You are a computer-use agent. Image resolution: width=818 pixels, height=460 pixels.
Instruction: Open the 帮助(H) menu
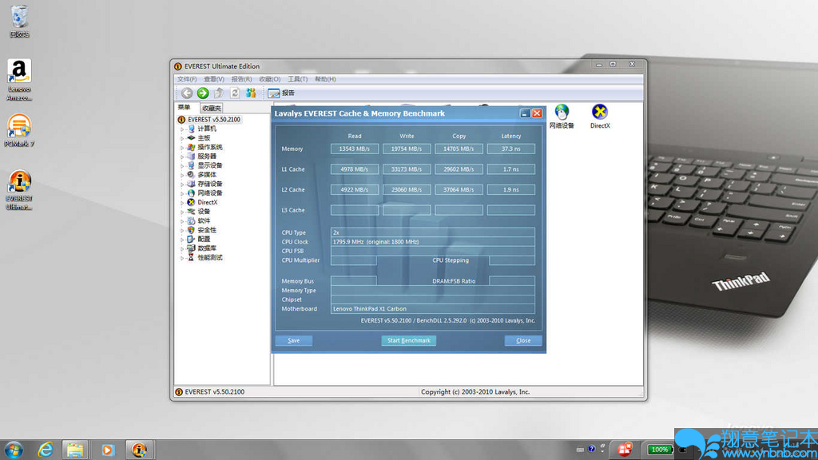[325, 79]
